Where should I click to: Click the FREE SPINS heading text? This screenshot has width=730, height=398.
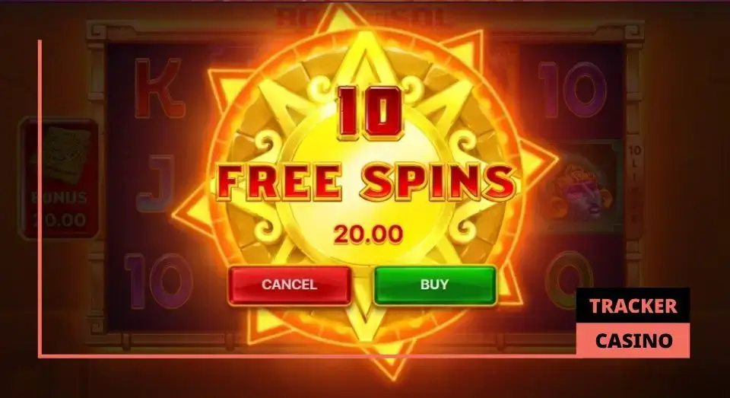pos(367,181)
